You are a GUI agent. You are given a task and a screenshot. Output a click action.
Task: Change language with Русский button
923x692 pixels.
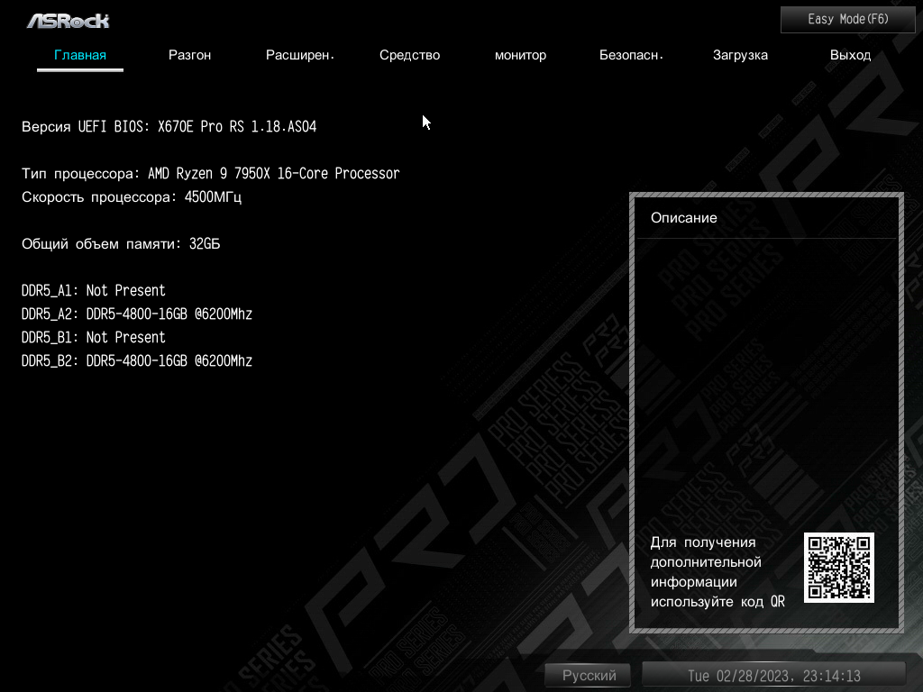[x=588, y=676]
